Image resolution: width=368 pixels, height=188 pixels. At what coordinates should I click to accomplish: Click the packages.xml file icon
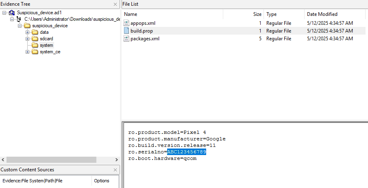click(x=126, y=39)
